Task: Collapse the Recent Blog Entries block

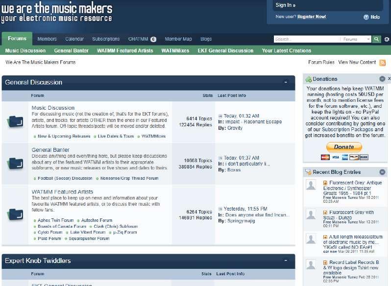Action: [382, 172]
